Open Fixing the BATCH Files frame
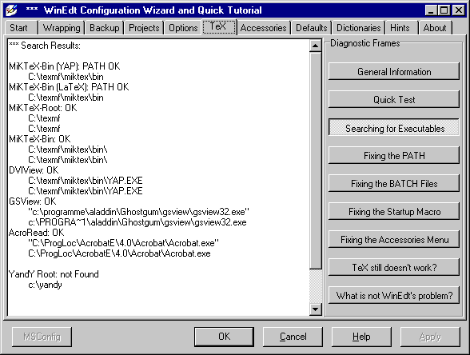This screenshot has height=355, width=470. 394,184
